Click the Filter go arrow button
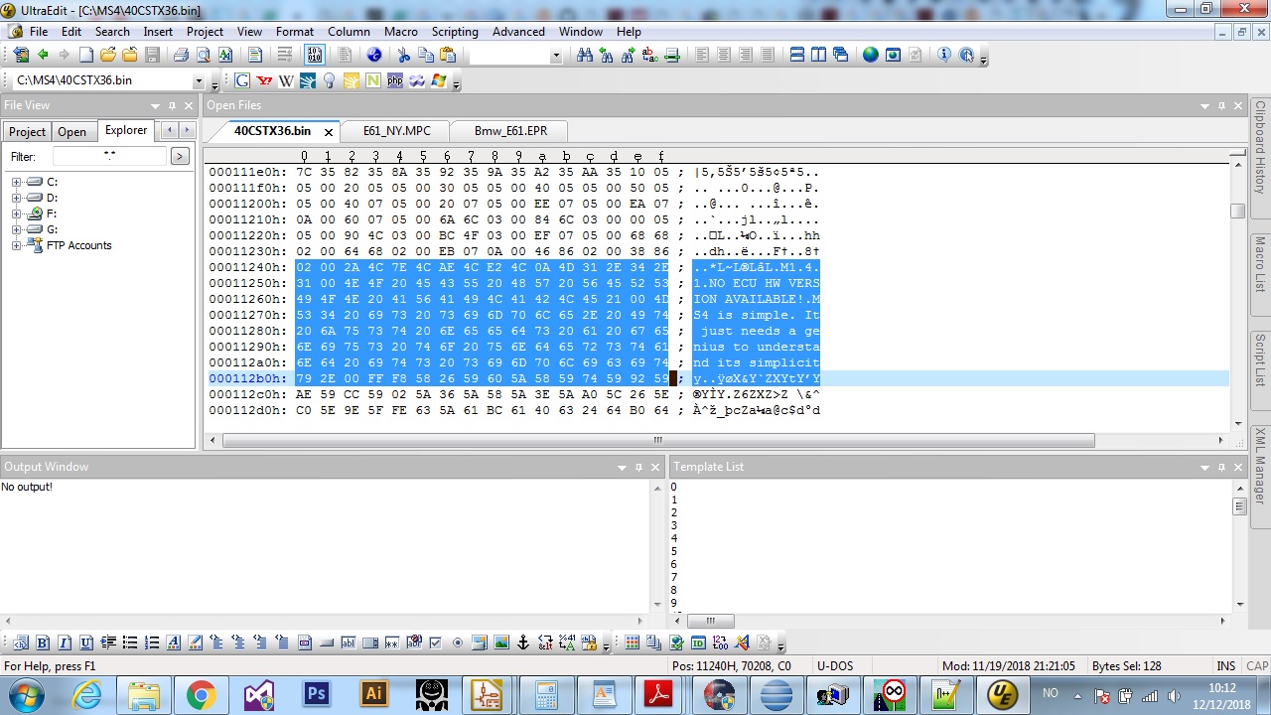The height and width of the screenshot is (715, 1271). (180, 156)
